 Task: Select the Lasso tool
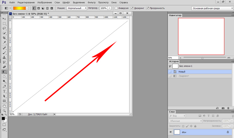point(4,28)
